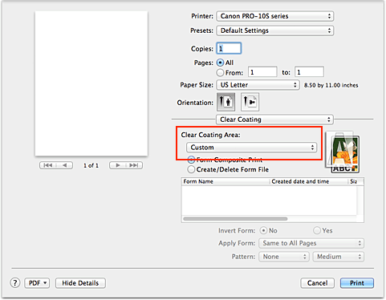
Task: Open the Clear Coating panel selector
Action: [274, 120]
